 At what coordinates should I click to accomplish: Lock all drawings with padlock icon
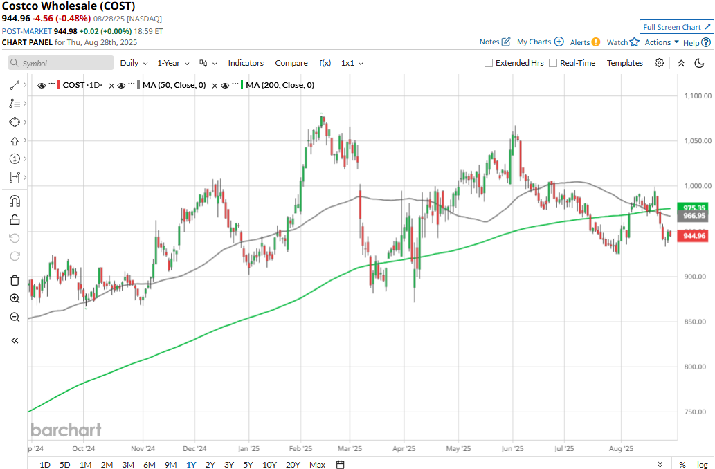click(15, 220)
